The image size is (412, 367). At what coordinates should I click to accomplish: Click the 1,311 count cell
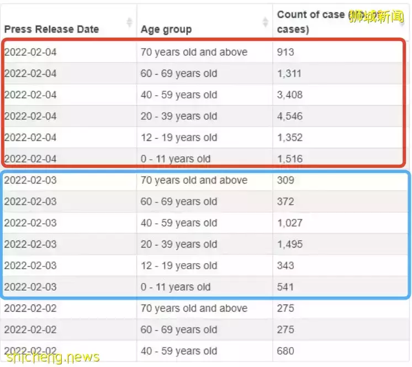pos(290,74)
